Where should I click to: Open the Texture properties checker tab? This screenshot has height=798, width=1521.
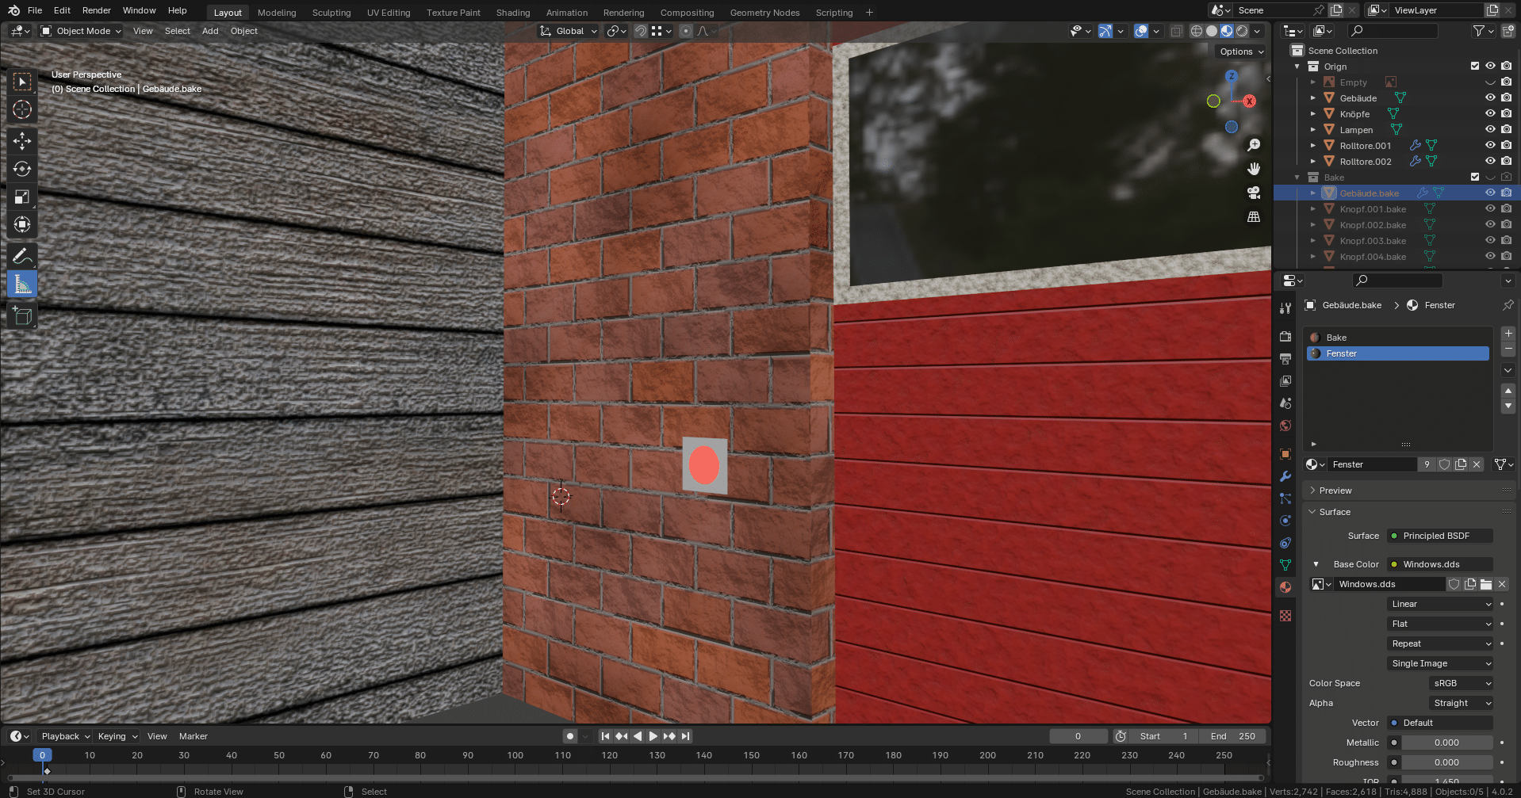click(1285, 616)
